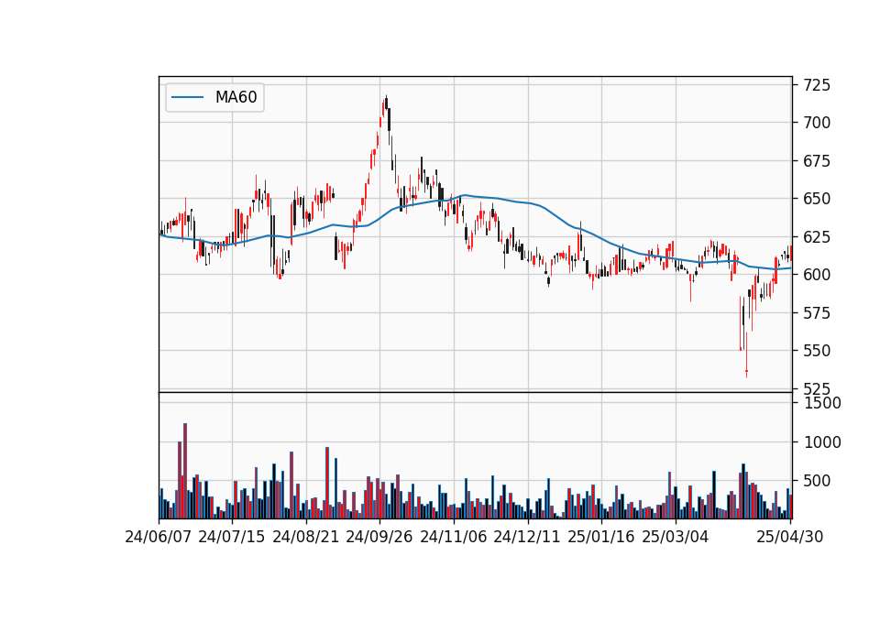This screenshot has width=880, height=632.
Task: Click the MA60 legend label
Action: [x=236, y=97]
